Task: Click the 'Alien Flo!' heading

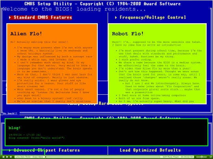Action: point(26,34)
